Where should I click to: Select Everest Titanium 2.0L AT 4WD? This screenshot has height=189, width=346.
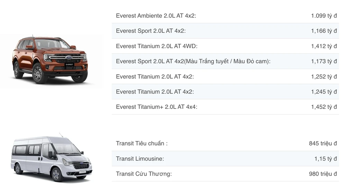pyautogui.click(x=157, y=46)
